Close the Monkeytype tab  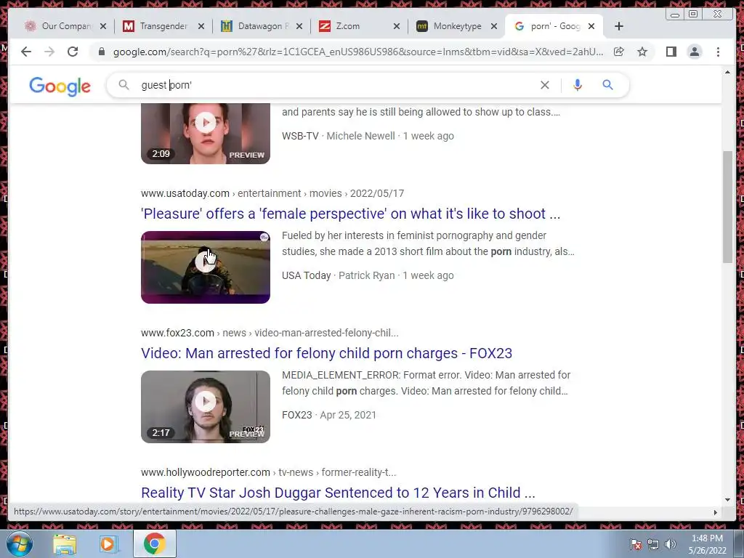point(494,26)
